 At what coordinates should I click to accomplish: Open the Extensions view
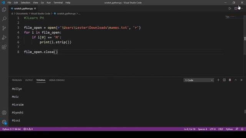pyautogui.click(x=4, y=47)
